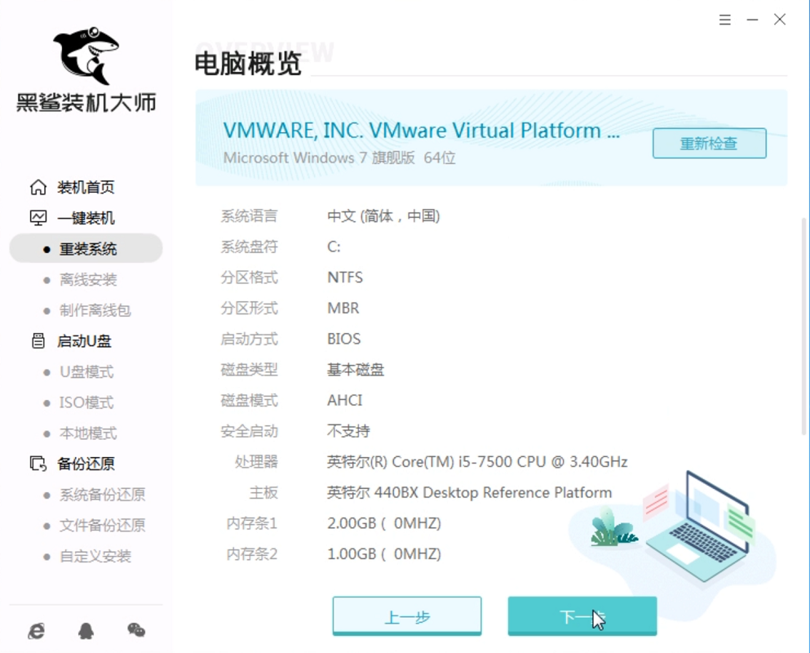810x653 pixels.
Task: Minimize the window
Action: click(752, 20)
